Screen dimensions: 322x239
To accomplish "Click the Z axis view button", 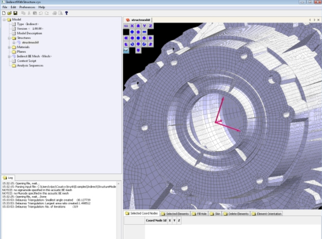I will click(150, 26).
